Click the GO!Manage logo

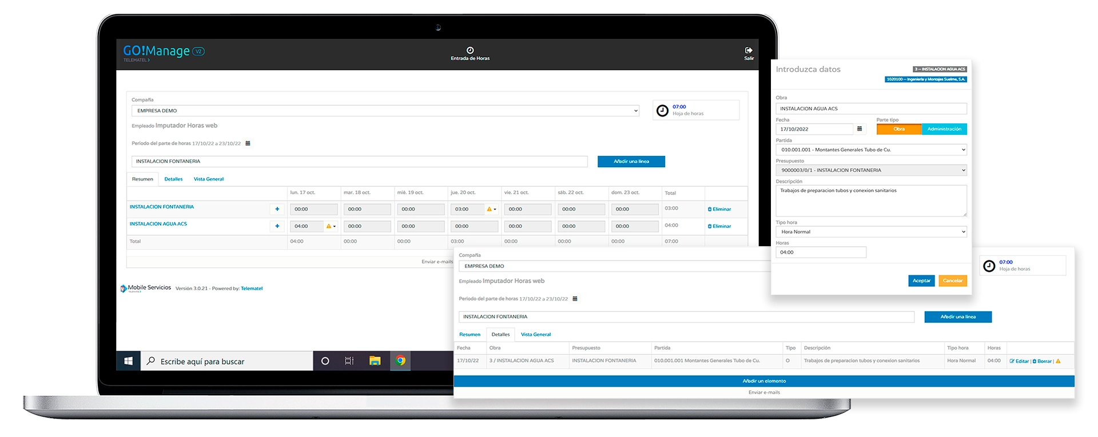[x=164, y=52]
